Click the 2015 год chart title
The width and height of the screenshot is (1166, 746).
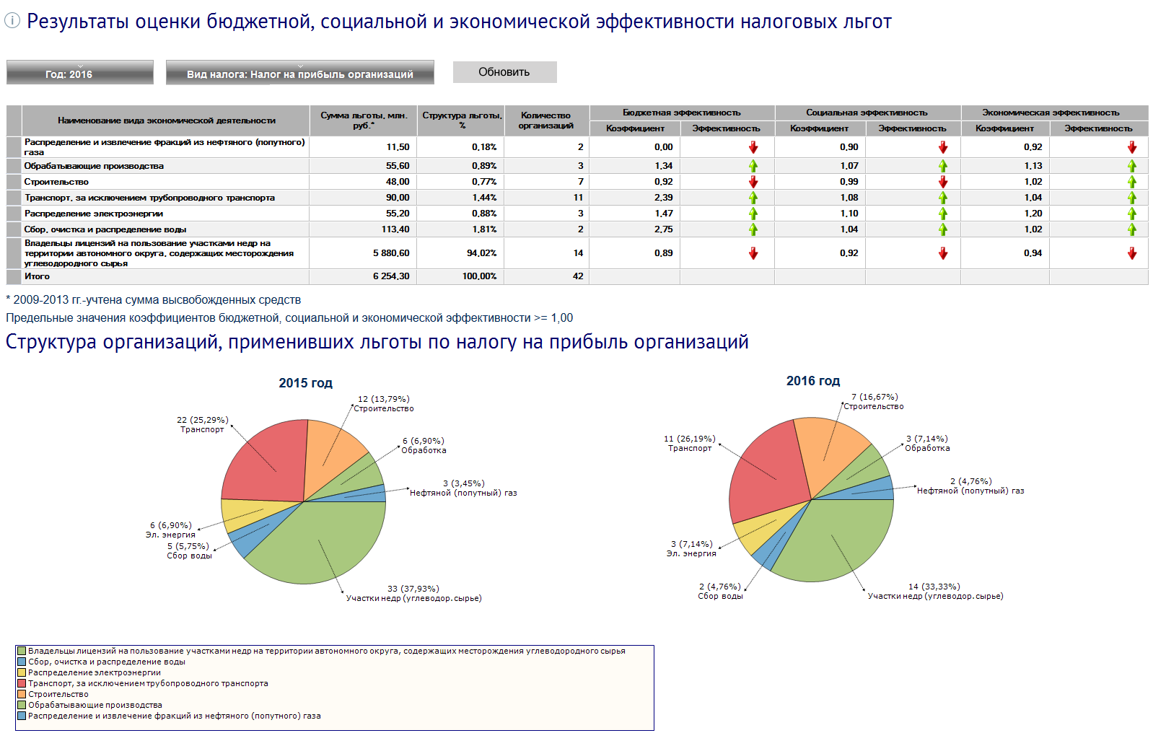pyautogui.click(x=306, y=383)
